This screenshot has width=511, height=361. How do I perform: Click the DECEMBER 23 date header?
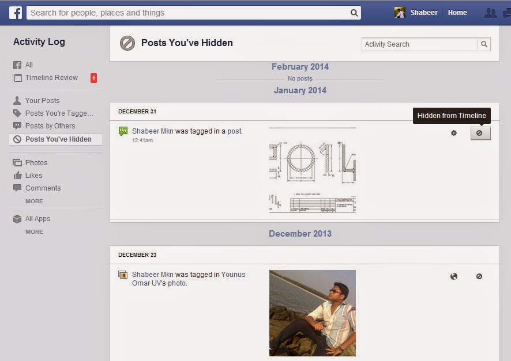coord(137,255)
